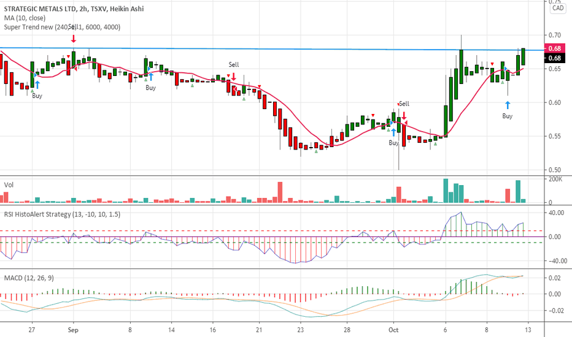Image resolution: width=572 pixels, height=337 pixels.
Task: Click the Buy label before date 14
Action: (x=150, y=88)
